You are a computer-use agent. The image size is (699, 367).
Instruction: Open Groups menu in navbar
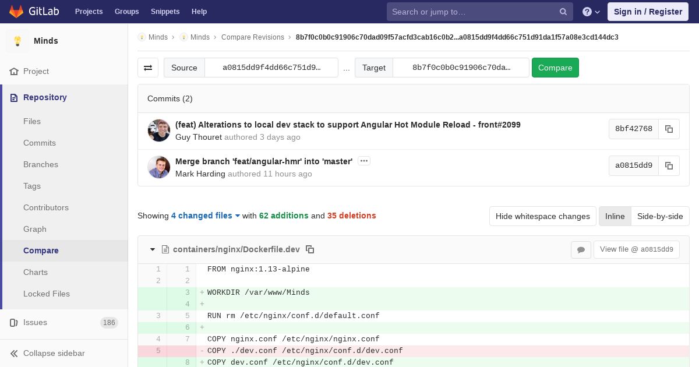point(127,12)
